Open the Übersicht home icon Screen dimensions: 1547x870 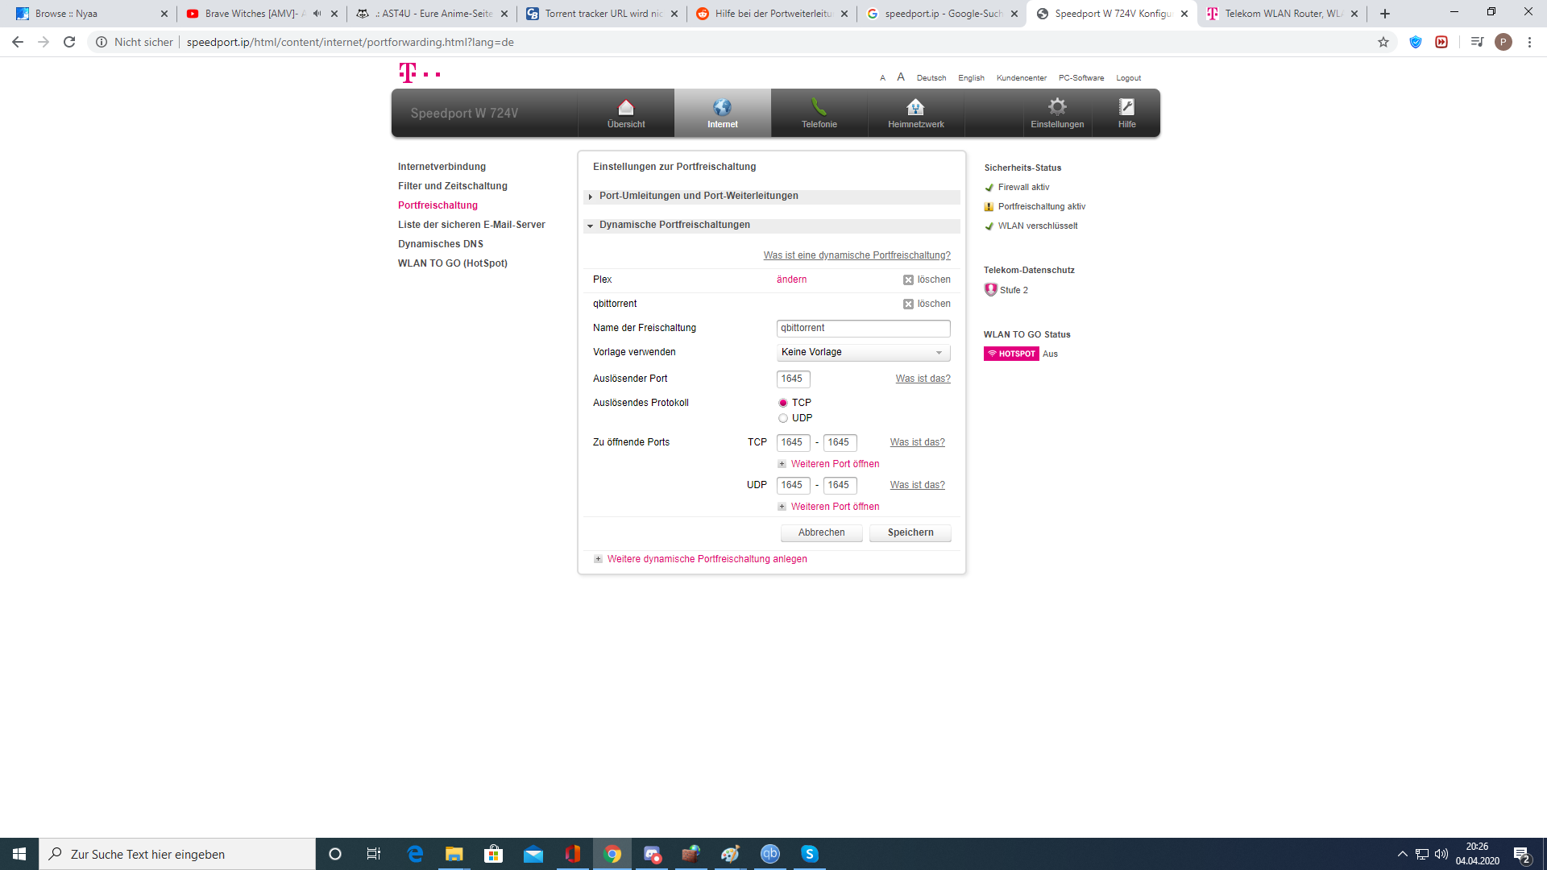626,108
